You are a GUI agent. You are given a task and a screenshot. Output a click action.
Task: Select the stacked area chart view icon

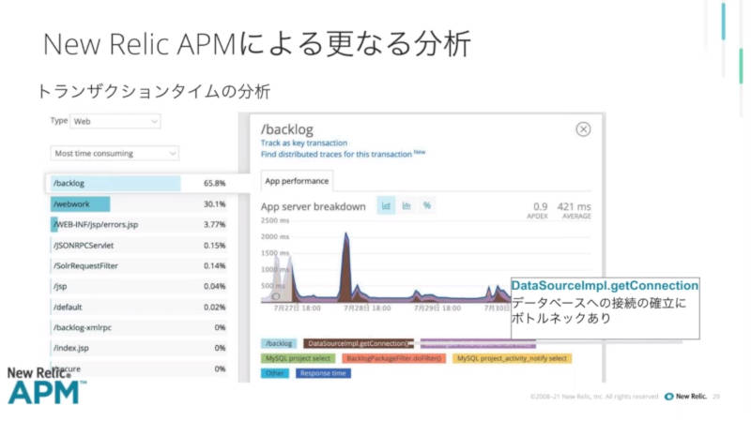(x=386, y=206)
